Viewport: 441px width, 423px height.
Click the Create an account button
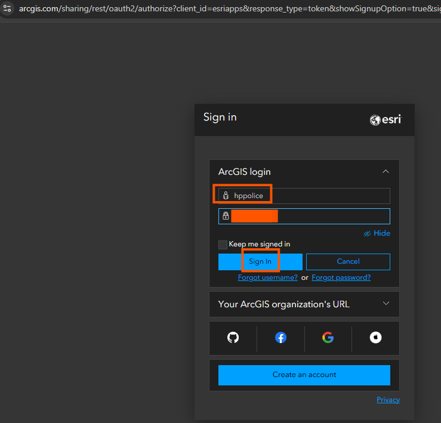(x=304, y=375)
